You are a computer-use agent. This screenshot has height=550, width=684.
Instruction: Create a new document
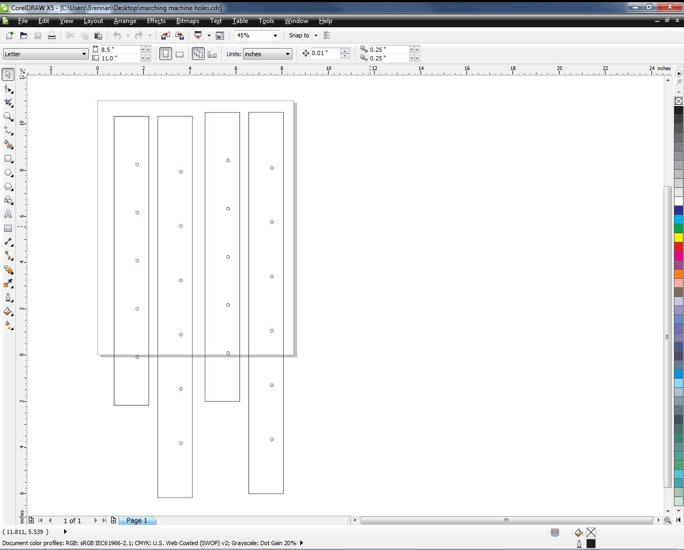[x=10, y=35]
